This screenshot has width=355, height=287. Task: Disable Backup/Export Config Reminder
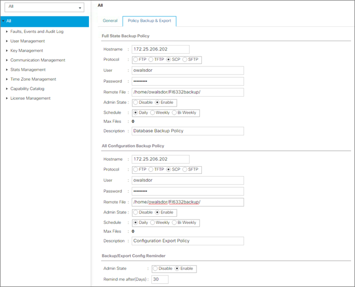(155, 268)
